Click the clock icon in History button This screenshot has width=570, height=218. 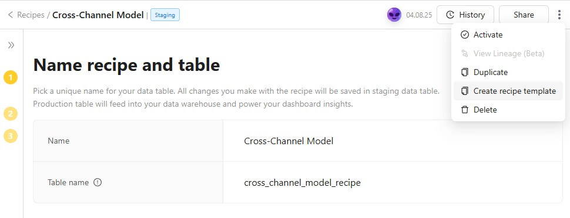[450, 15]
